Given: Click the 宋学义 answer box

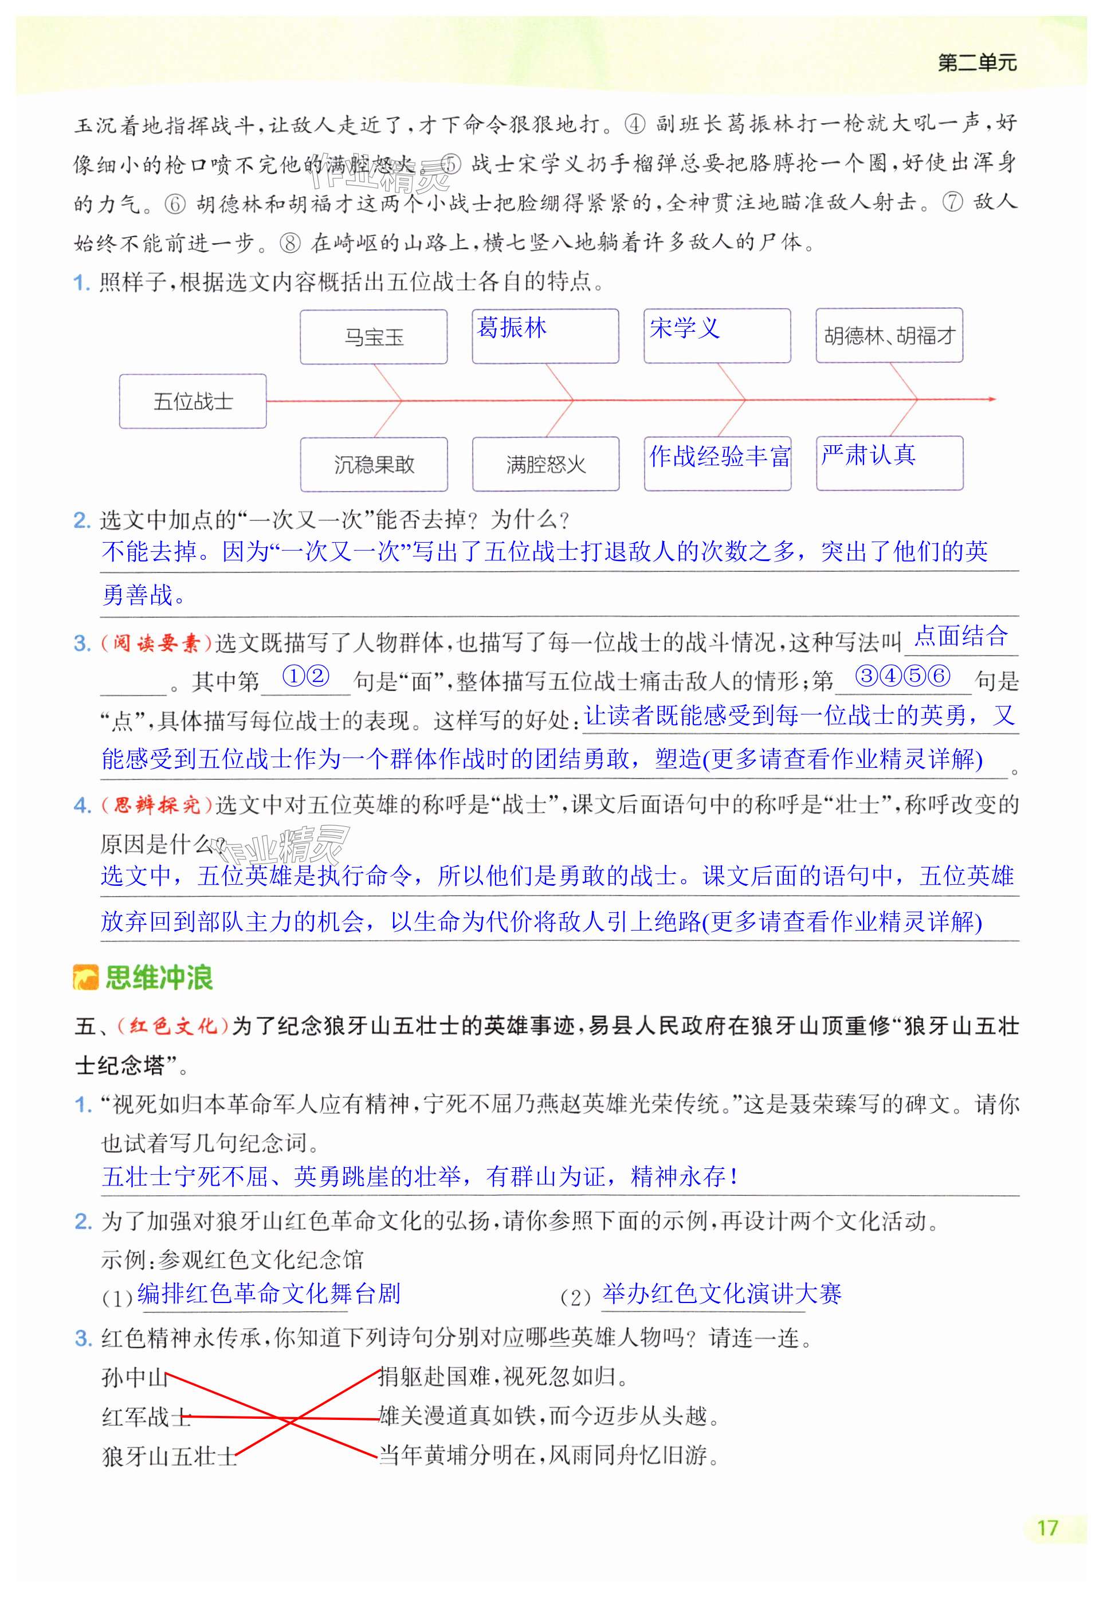Looking at the screenshot, I should [x=717, y=336].
